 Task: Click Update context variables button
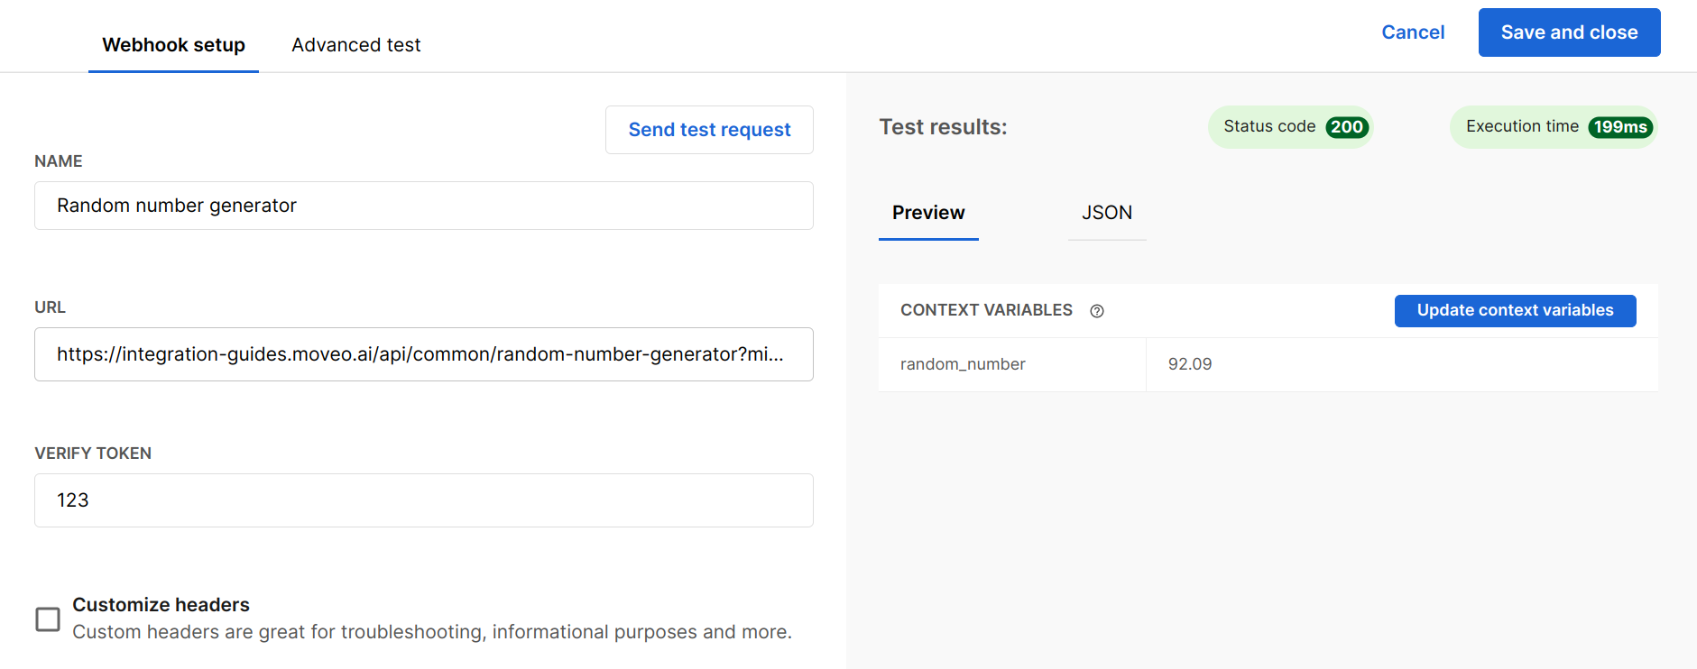(x=1515, y=310)
